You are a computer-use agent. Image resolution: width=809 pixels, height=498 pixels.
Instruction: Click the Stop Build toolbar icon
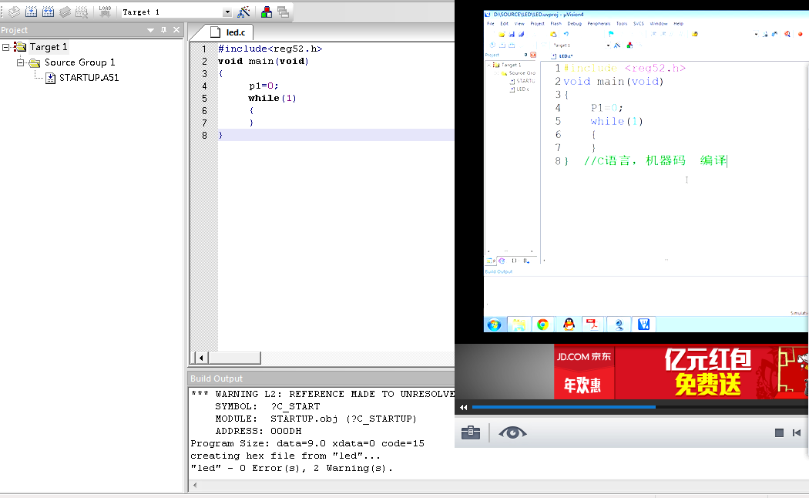coord(82,12)
